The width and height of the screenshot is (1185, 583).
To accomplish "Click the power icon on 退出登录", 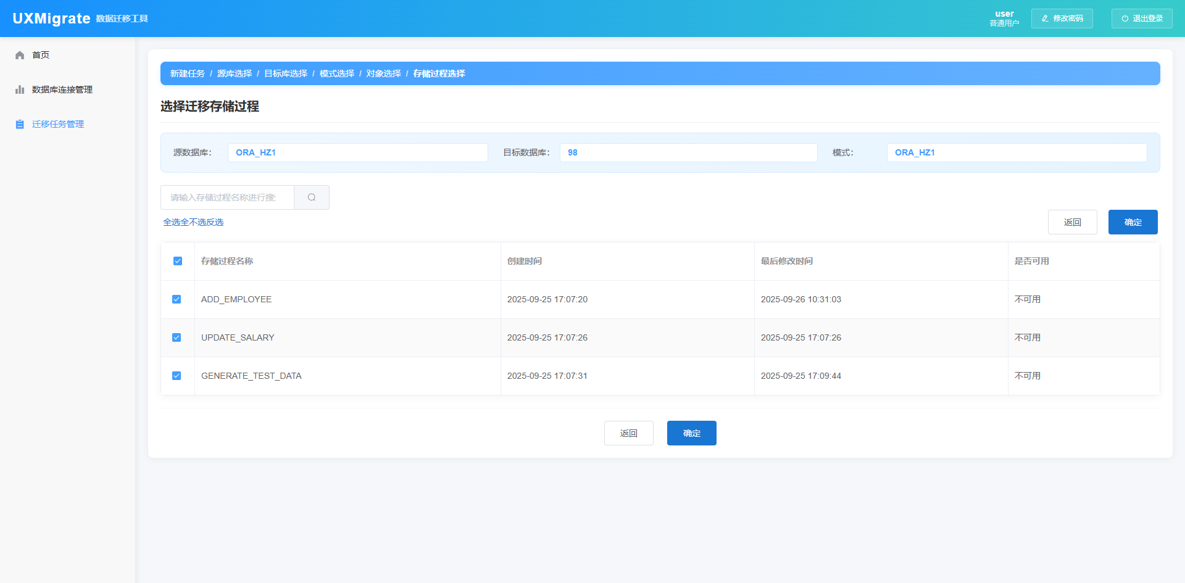I will click(x=1125, y=19).
